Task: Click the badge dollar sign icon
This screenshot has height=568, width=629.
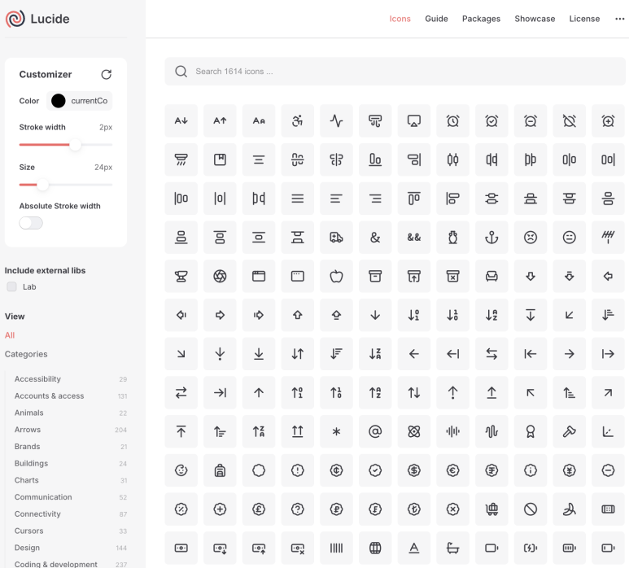Action: tap(414, 470)
